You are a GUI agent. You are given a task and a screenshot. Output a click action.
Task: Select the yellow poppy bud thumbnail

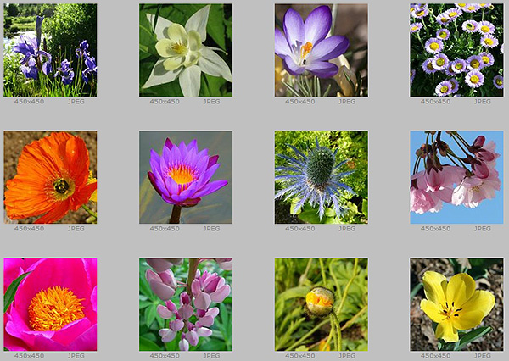coord(322,304)
